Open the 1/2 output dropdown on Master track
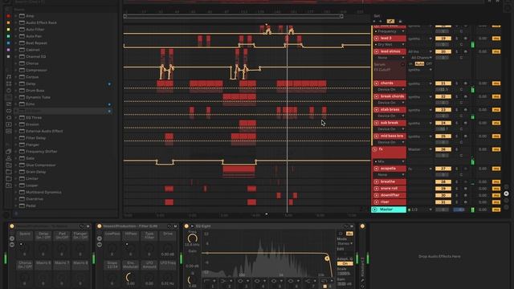 click(420, 210)
